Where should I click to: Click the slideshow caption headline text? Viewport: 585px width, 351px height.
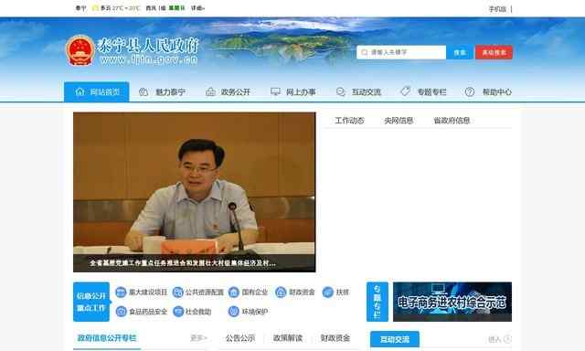[183, 263]
